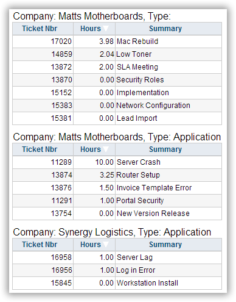Click the Security Roles summary

point(140,80)
